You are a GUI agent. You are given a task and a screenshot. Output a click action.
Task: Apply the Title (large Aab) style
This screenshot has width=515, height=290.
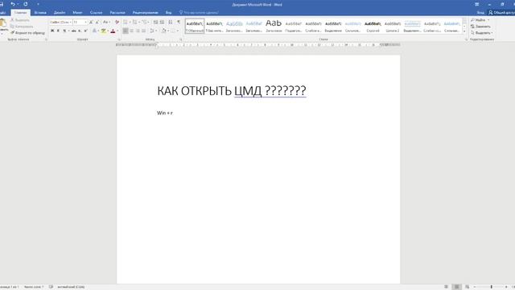click(274, 26)
